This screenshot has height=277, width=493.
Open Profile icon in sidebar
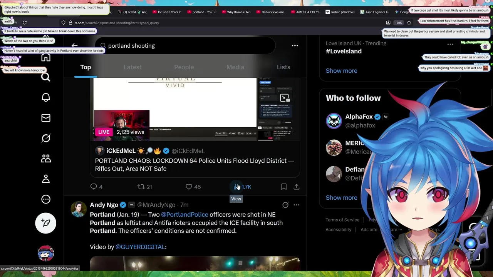coord(46,179)
